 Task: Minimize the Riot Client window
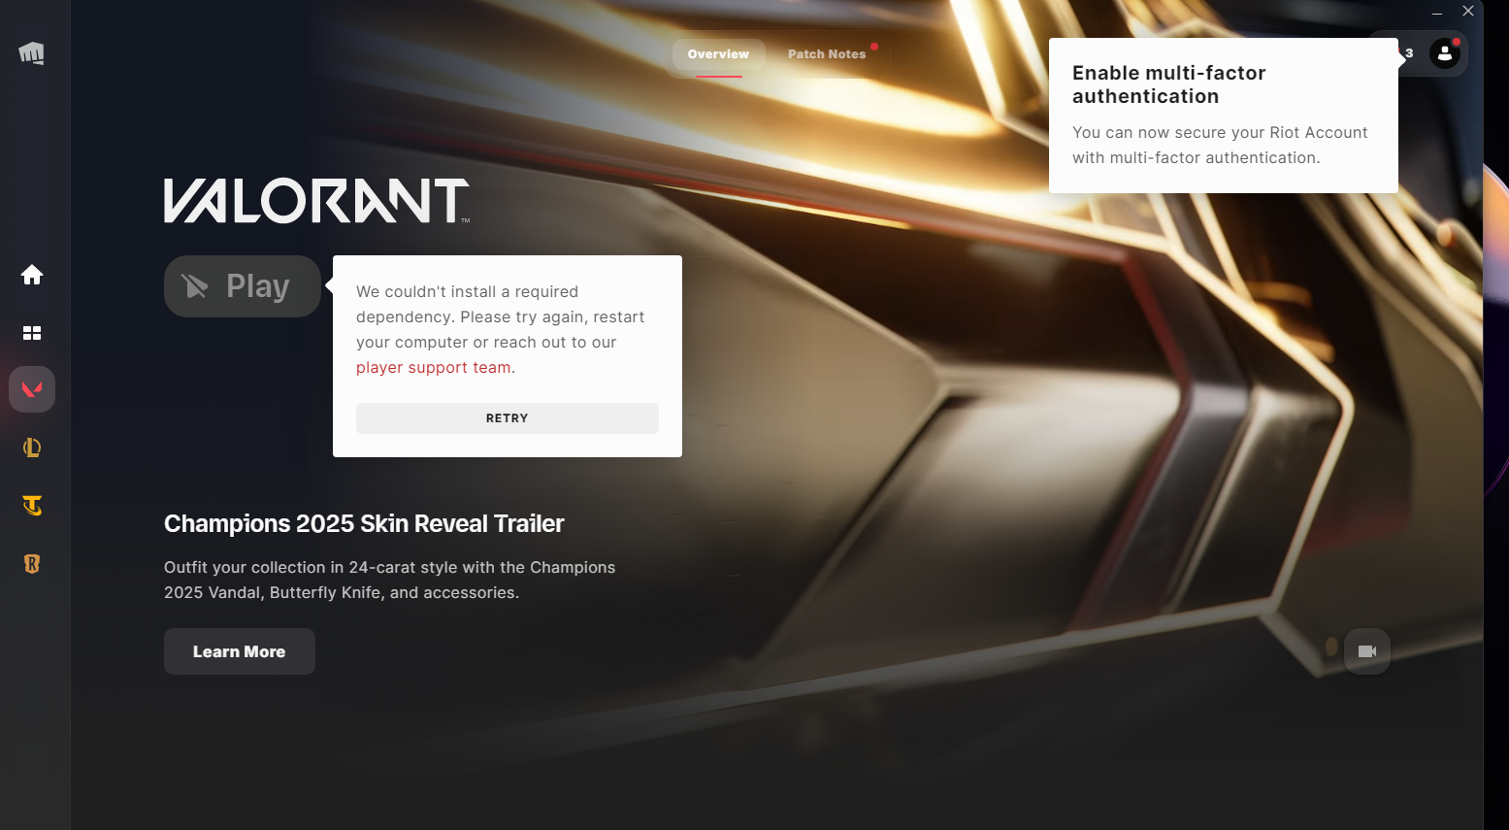click(x=1437, y=12)
